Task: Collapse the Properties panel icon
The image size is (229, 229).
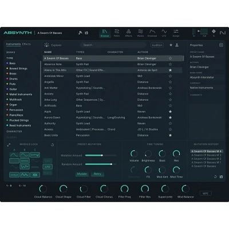Action: (x=221, y=45)
